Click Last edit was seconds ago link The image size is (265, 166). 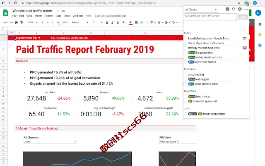pos(111,16)
